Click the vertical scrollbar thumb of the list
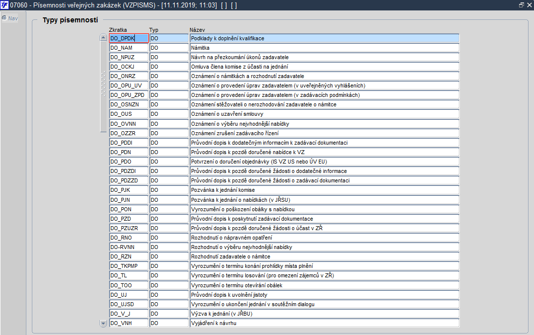The width and height of the screenshot is (534, 335). (103, 86)
